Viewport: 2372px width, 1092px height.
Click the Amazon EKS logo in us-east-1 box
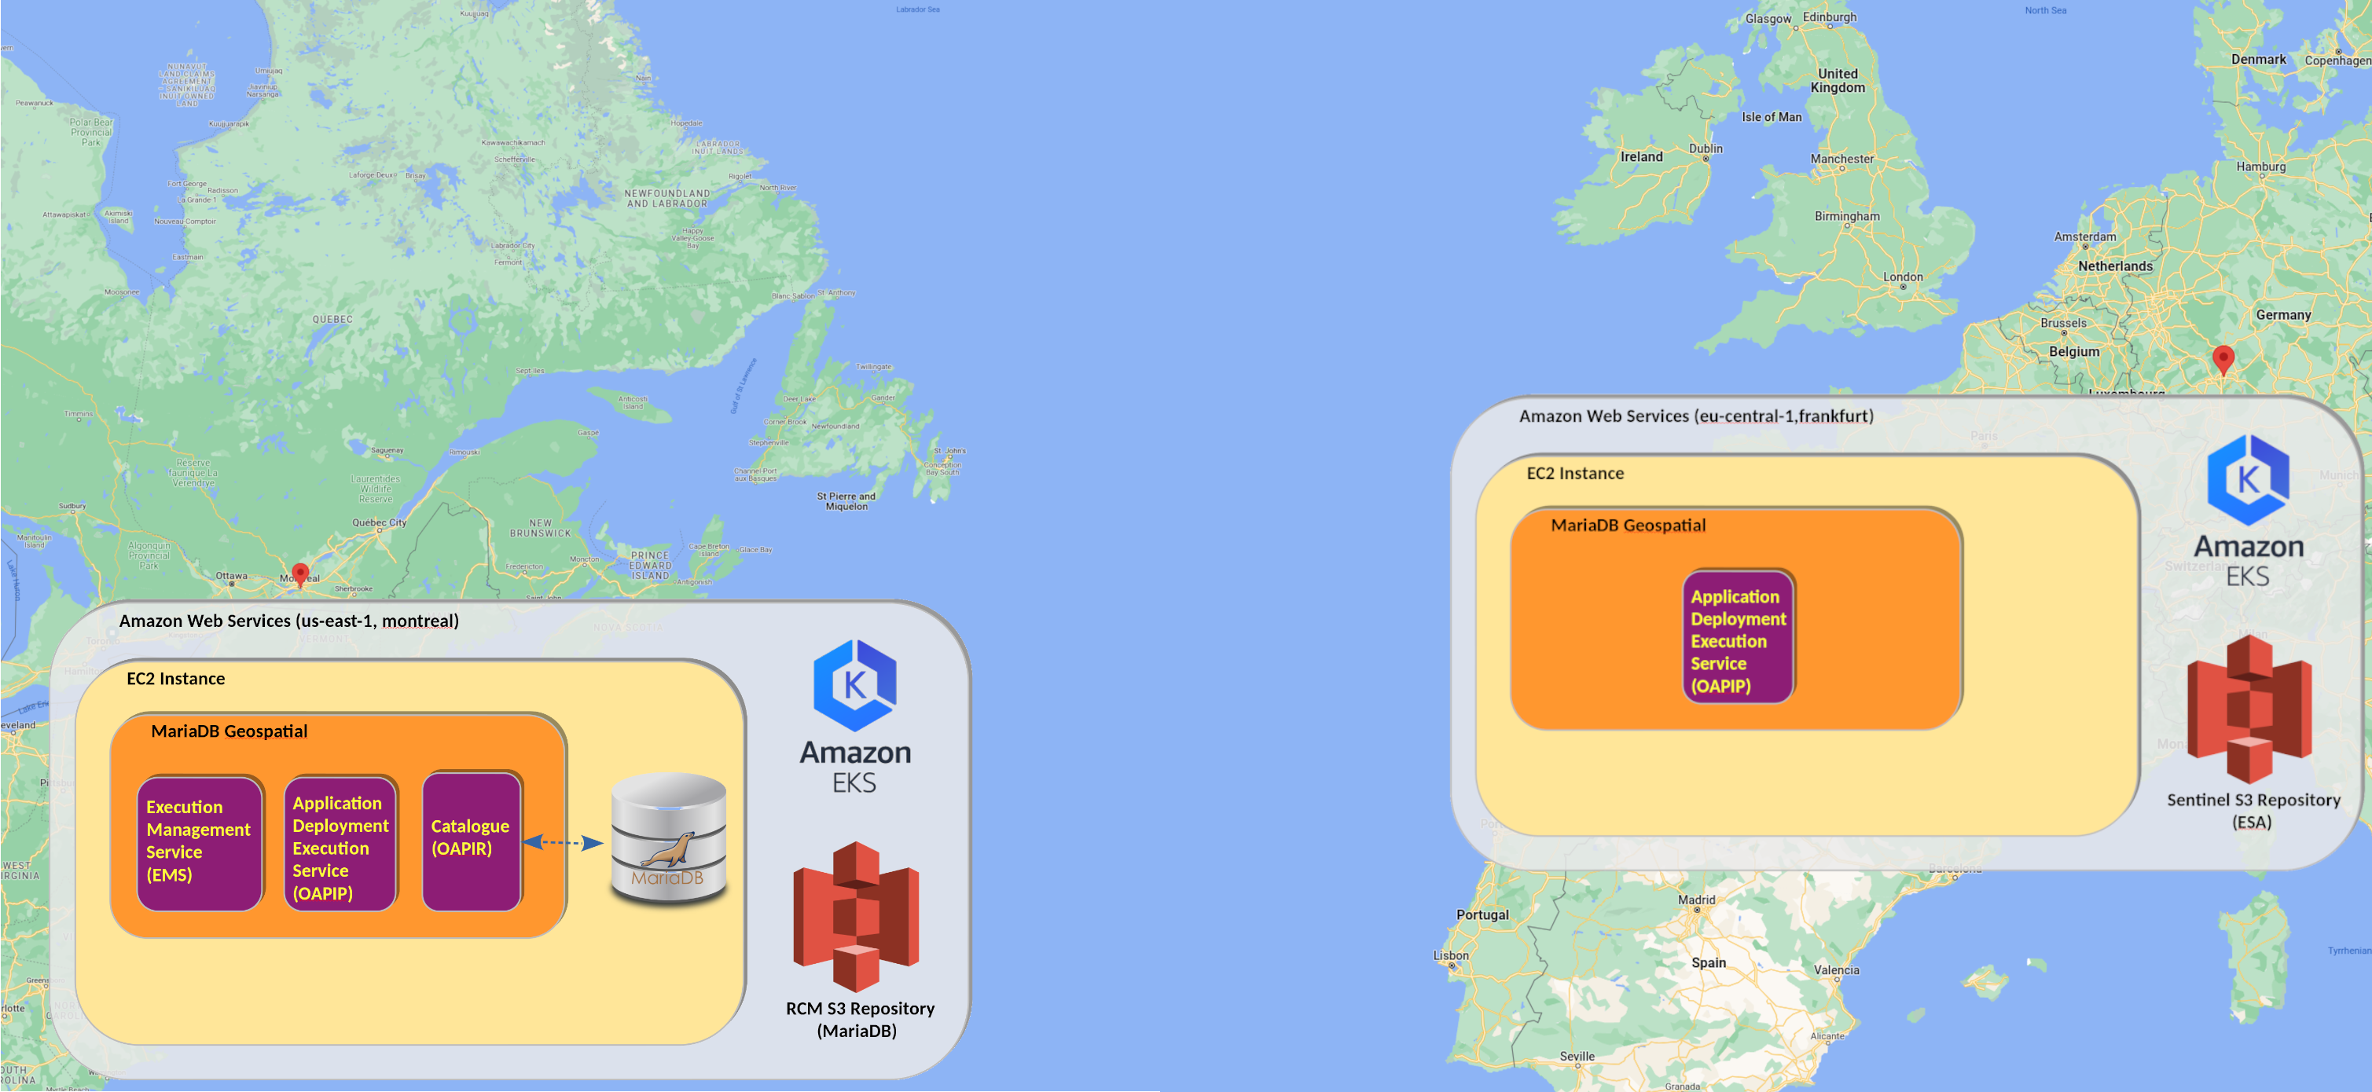854,716
